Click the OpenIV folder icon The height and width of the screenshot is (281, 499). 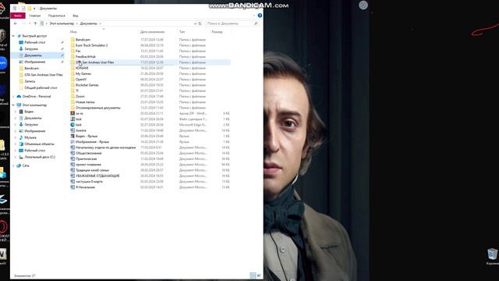pyautogui.click(x=73, y=80)
